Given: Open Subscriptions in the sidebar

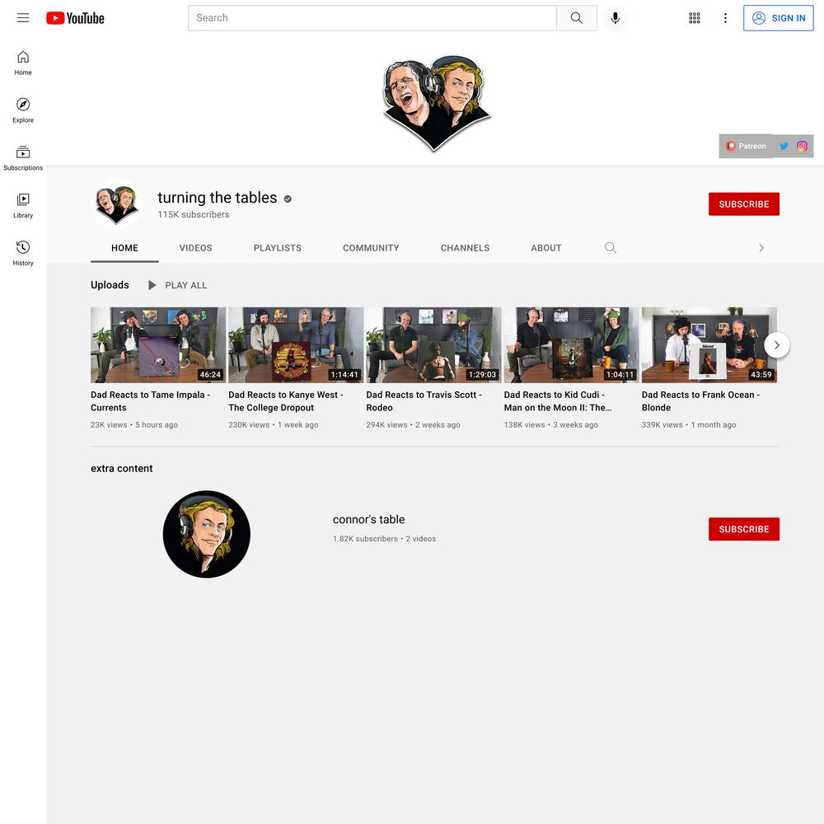Looking at the screenshot, I should pos(23,158).
